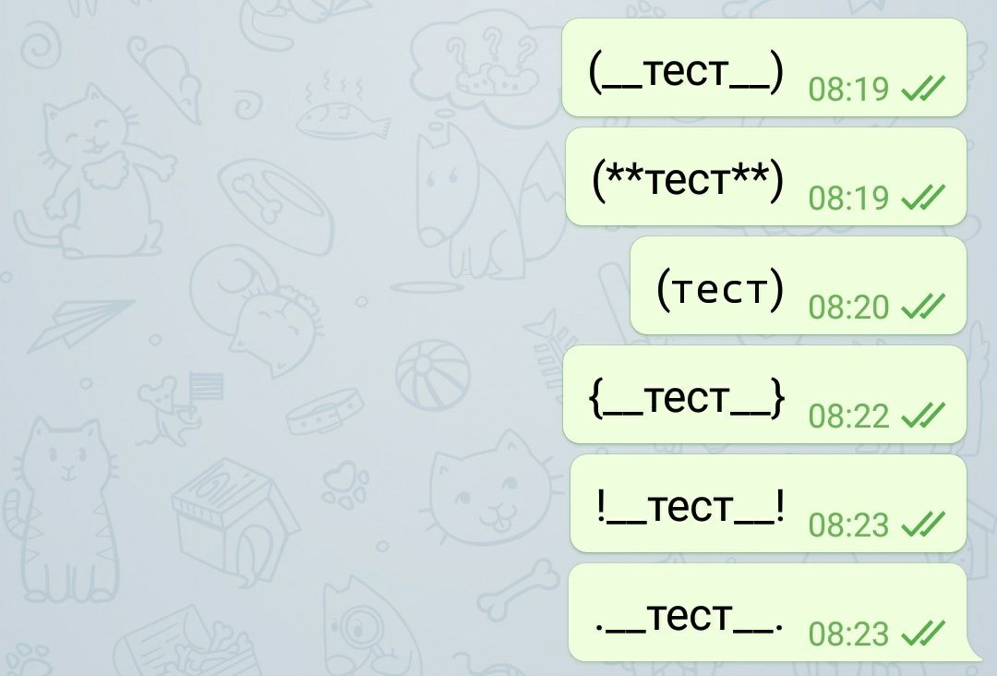Select the {__тест__} message bubble

click(764, 394)
